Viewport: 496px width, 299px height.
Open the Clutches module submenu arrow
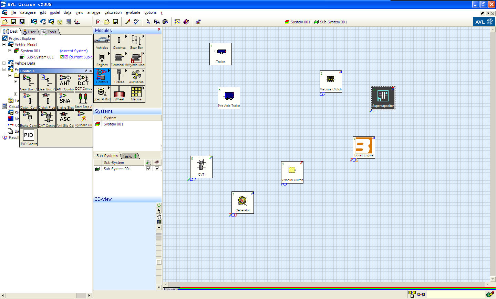click(x=126, y=36)
